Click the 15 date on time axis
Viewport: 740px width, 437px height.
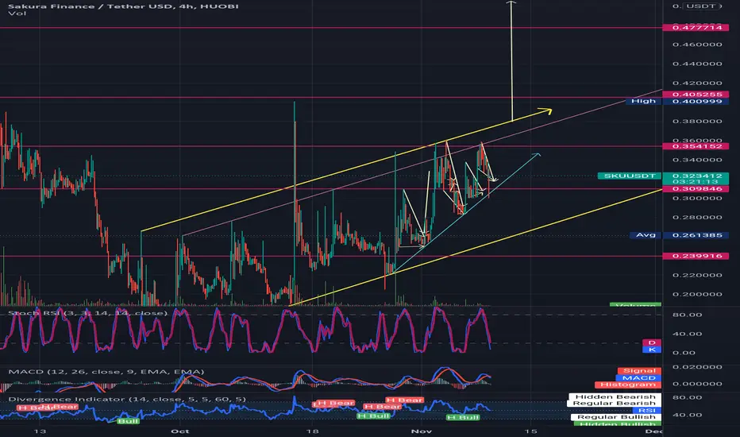531,431
